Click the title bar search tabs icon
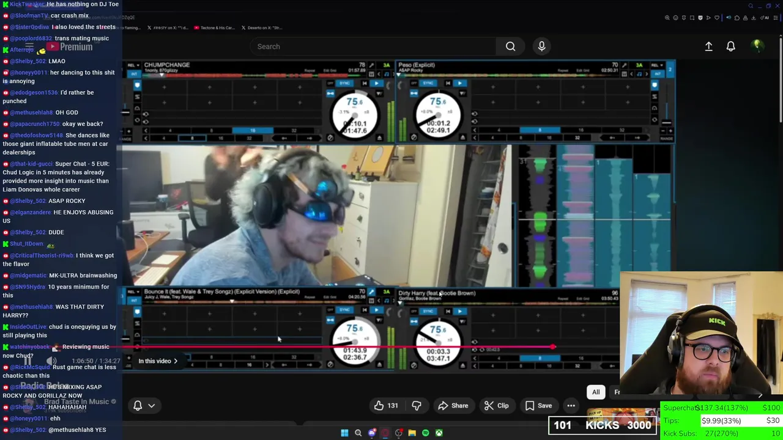The height and width of the screenshot is (440, 783). click(751, 6)
